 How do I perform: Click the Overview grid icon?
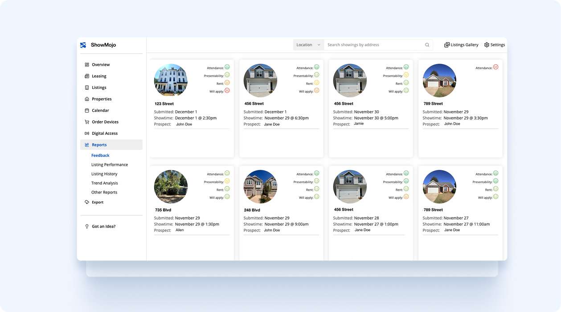[87, 65]
